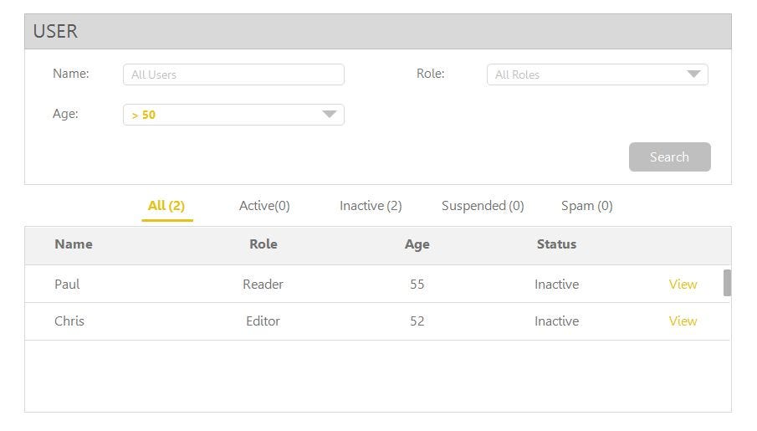757x431 pixels.
Task: Click the Role dropdown arrow icon
Action: (693, 74)
